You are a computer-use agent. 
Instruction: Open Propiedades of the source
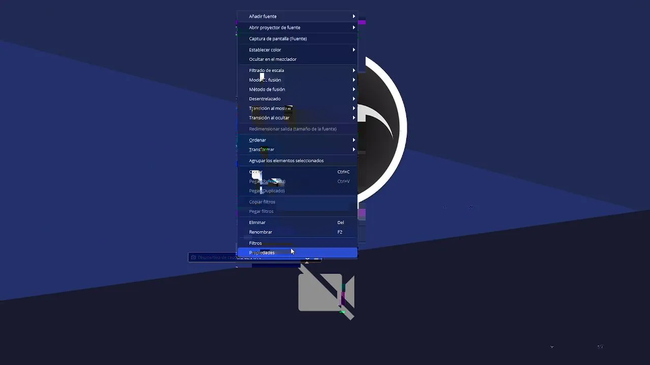click(x=298, y=252)
